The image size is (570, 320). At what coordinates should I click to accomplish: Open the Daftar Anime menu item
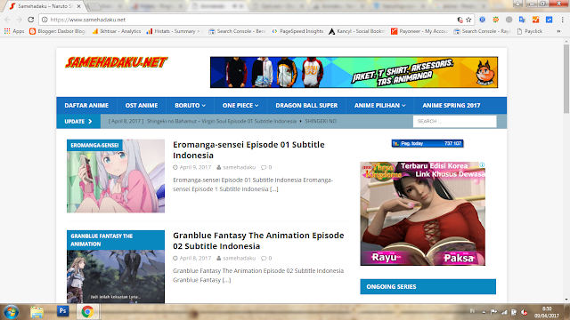(x=86, y=105)
